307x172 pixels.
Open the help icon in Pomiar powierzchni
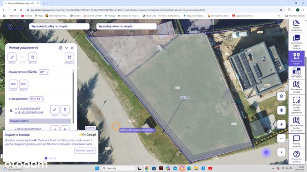[x=60, y=48]
